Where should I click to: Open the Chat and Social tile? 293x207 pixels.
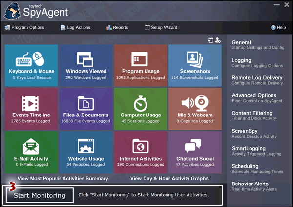click(195, 152)
